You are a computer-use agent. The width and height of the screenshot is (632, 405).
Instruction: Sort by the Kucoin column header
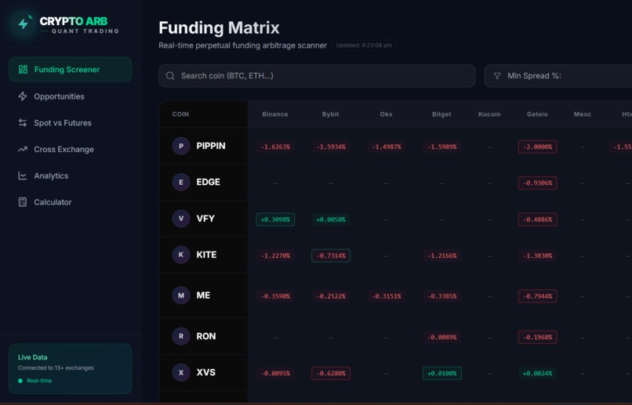coord(489,114)
